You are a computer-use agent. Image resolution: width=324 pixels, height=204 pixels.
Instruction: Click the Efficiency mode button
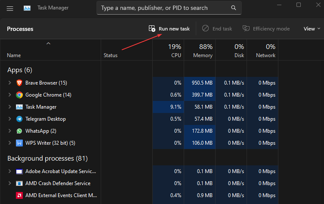pos(266,29)
